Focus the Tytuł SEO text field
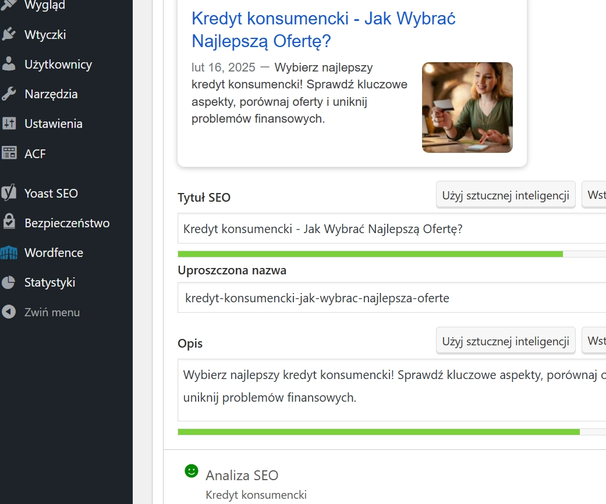 pos(390,228)
